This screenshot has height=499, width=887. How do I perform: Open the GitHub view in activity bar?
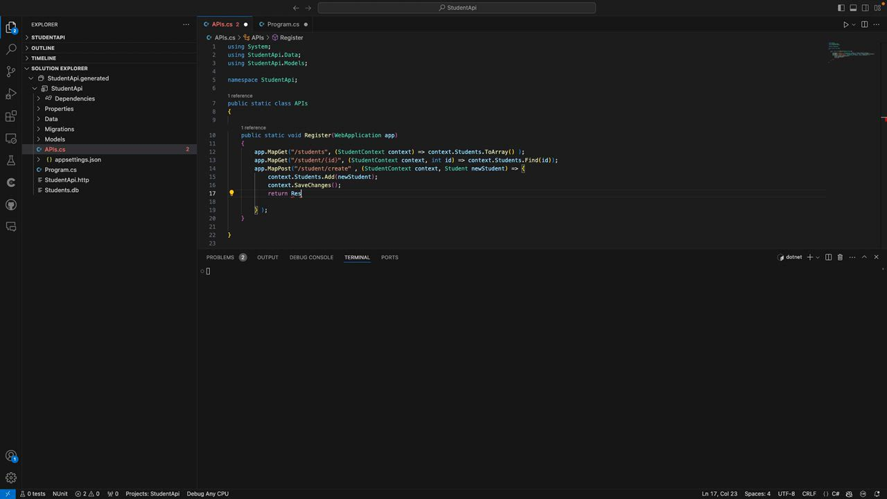11,204
